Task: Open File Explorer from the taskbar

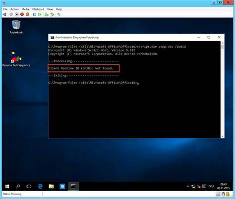Action: [x=51, y=187]
